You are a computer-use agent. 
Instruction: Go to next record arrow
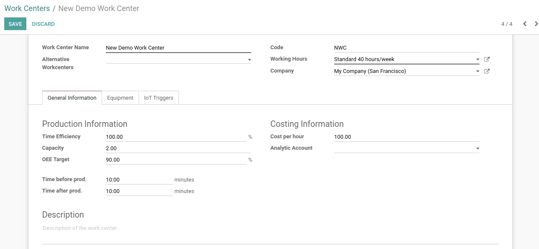[x=536, y=24]
